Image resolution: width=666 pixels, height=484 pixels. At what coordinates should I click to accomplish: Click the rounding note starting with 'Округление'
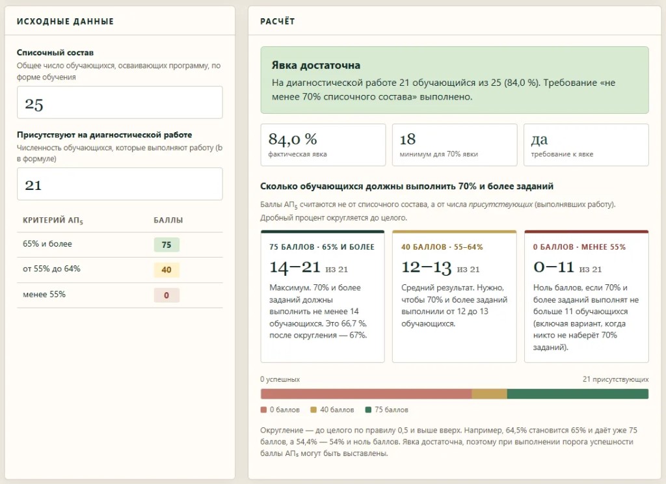pyautogui.click(x=449, y=442)
